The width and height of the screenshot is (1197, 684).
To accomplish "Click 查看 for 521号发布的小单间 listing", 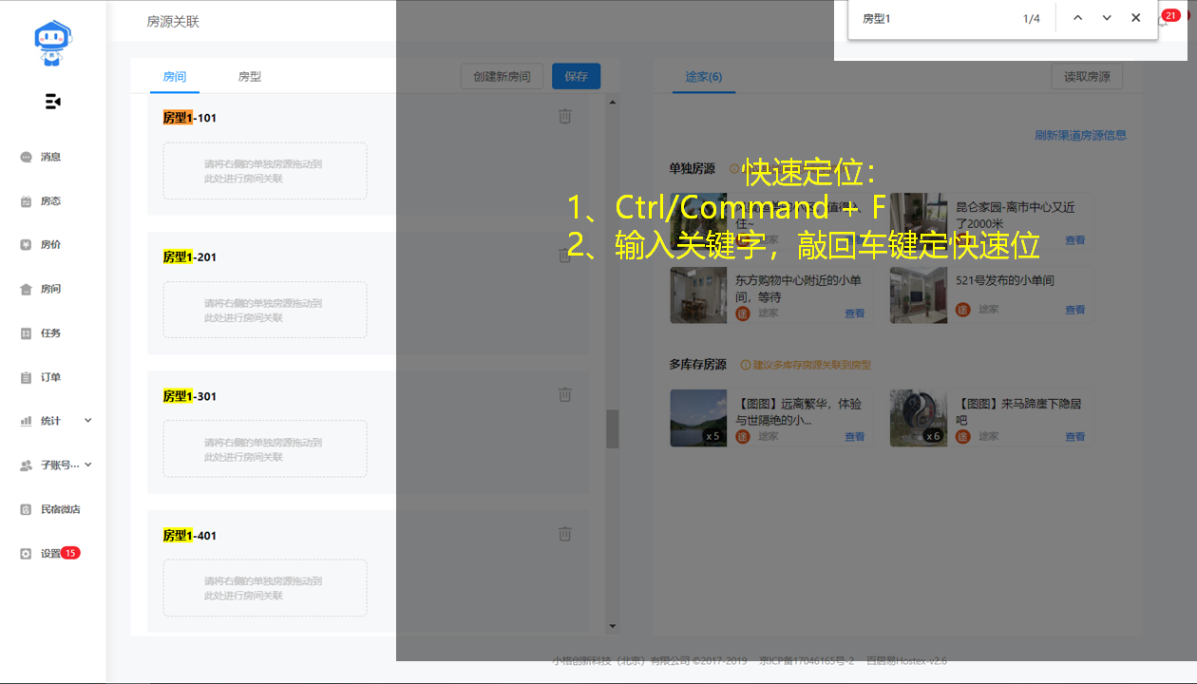I will pyautogui.click(x=1074, y=310).
